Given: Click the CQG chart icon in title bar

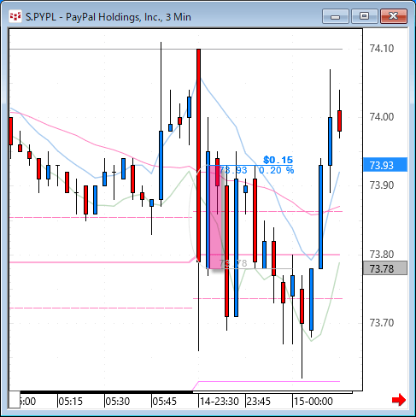Looking at the screenshot, I should (15, 16).
